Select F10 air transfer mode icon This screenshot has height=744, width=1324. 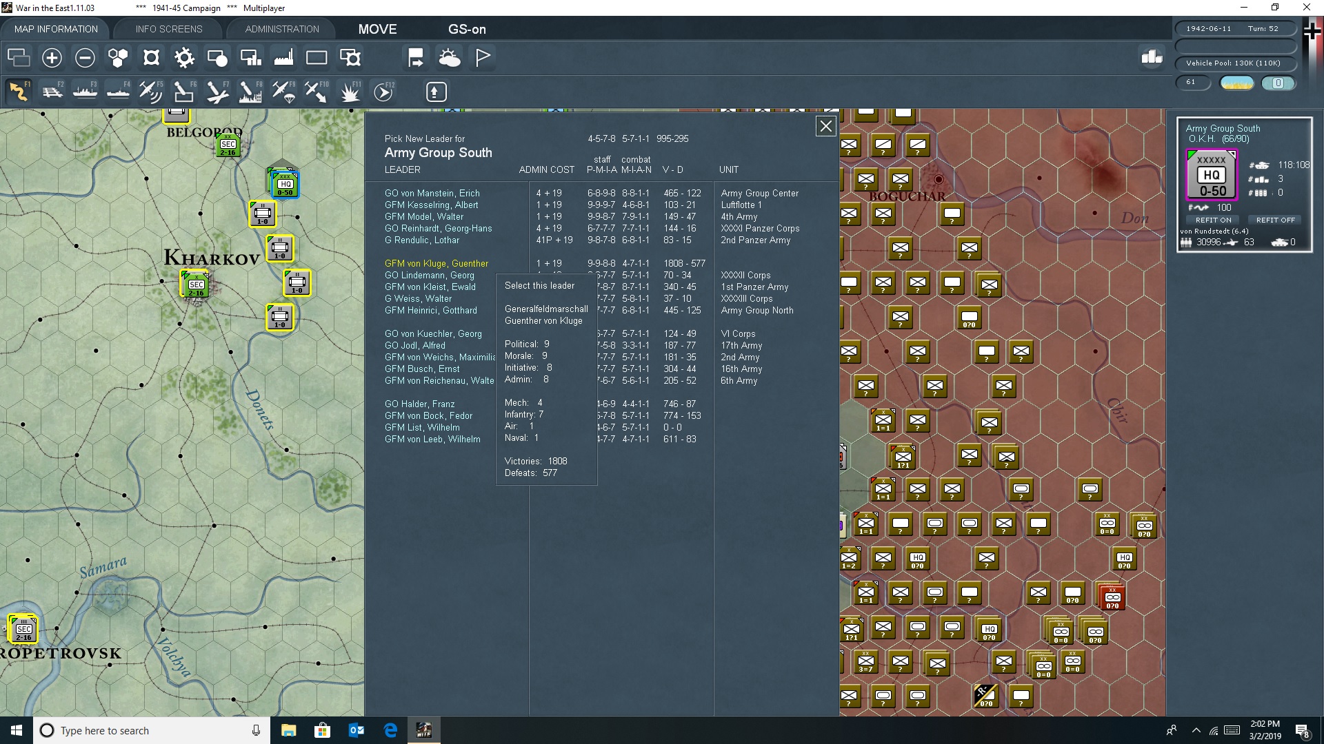317,92
